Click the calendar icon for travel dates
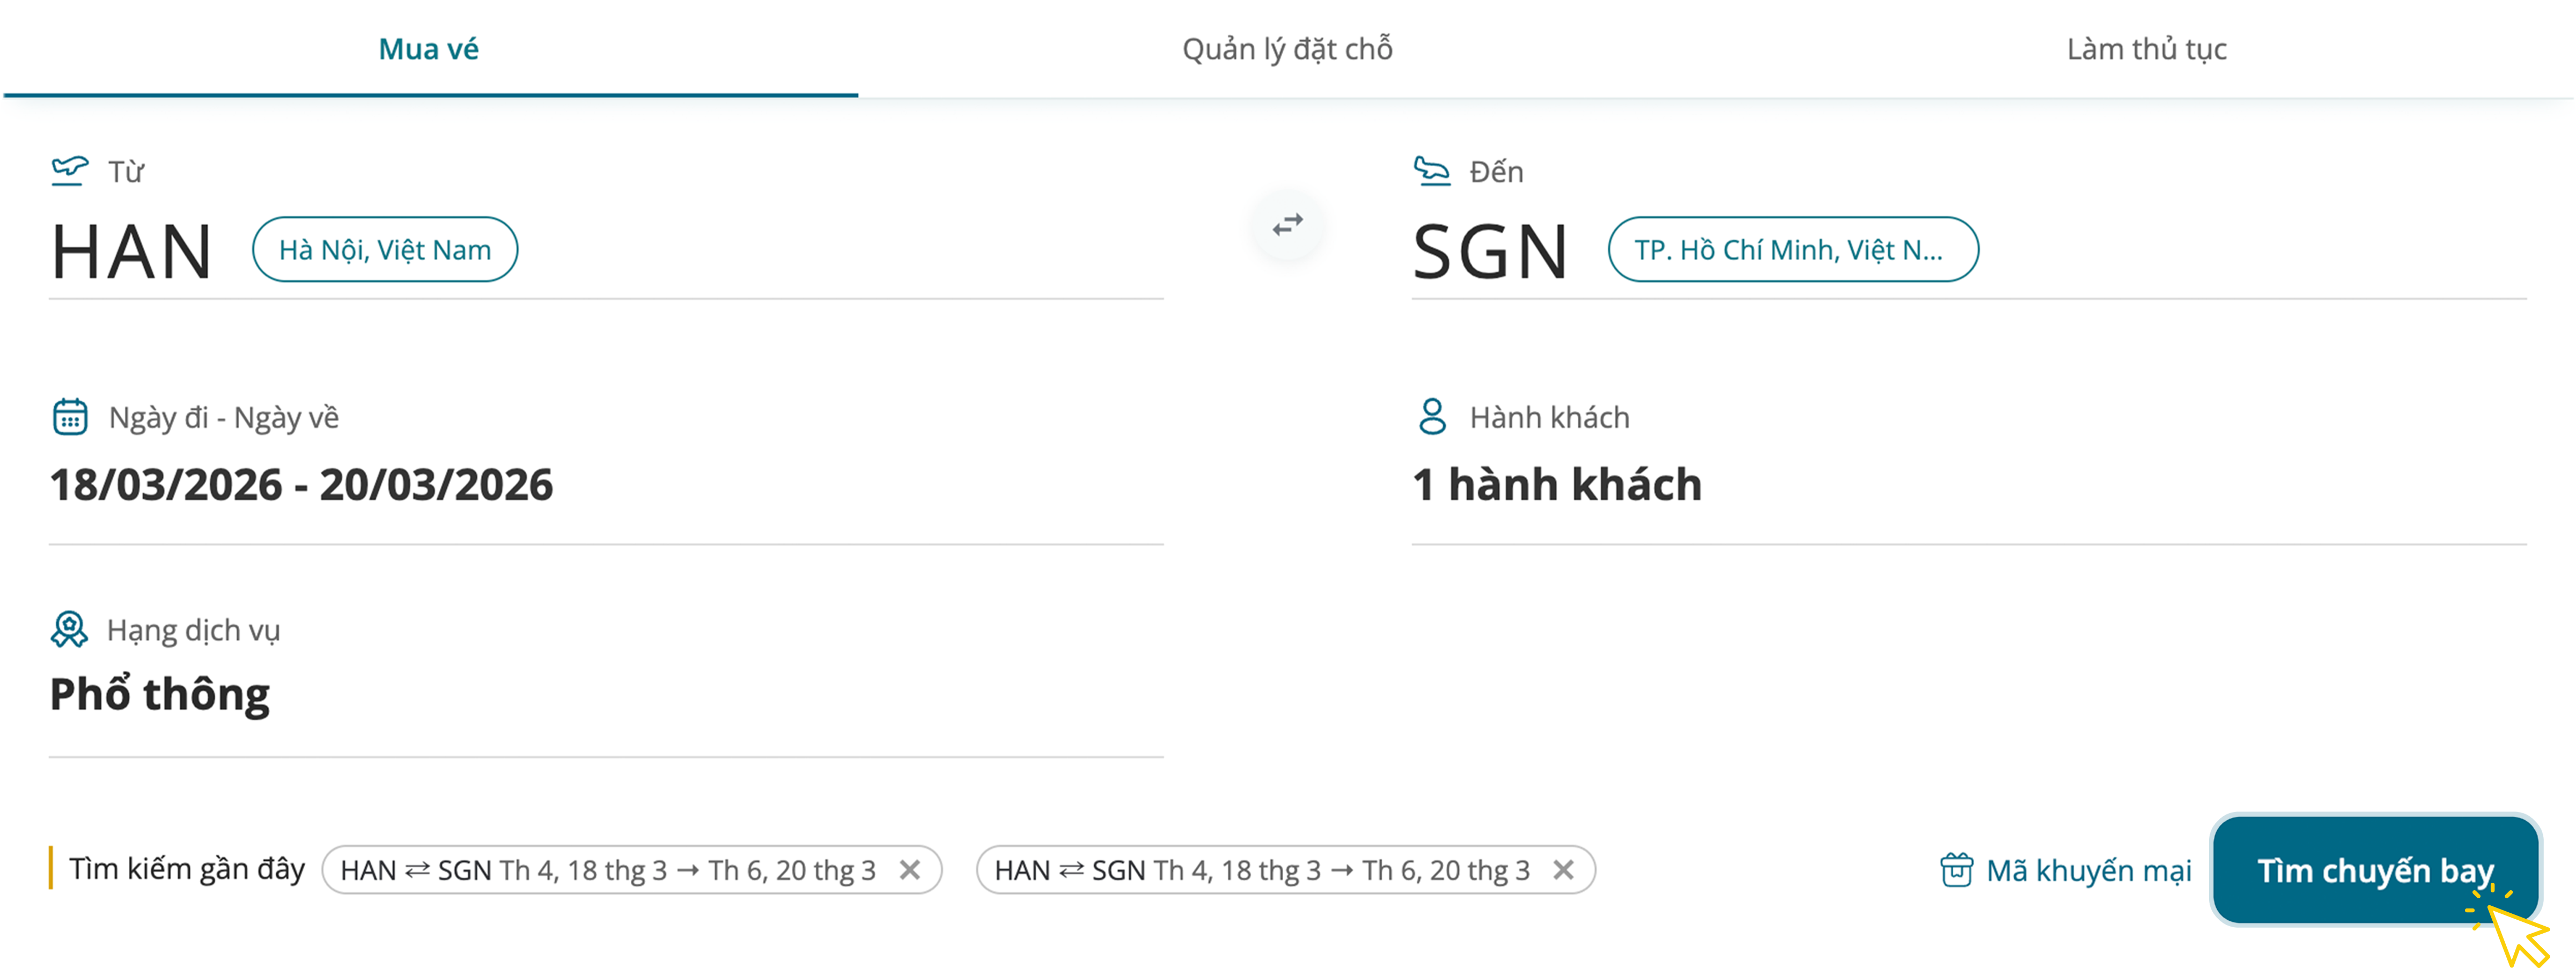Viewport: 2576px width, 968px height. (70, 416)
